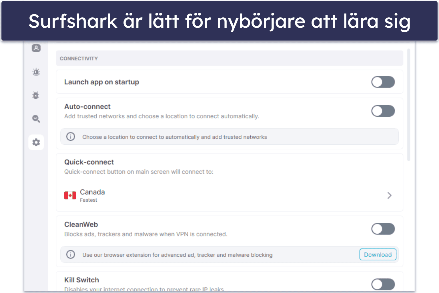Click the settings page vertical scrollbar
Image resolution: width=439 pixels, height=293 pixels.
pyautogui.click(x=409, y=105)
